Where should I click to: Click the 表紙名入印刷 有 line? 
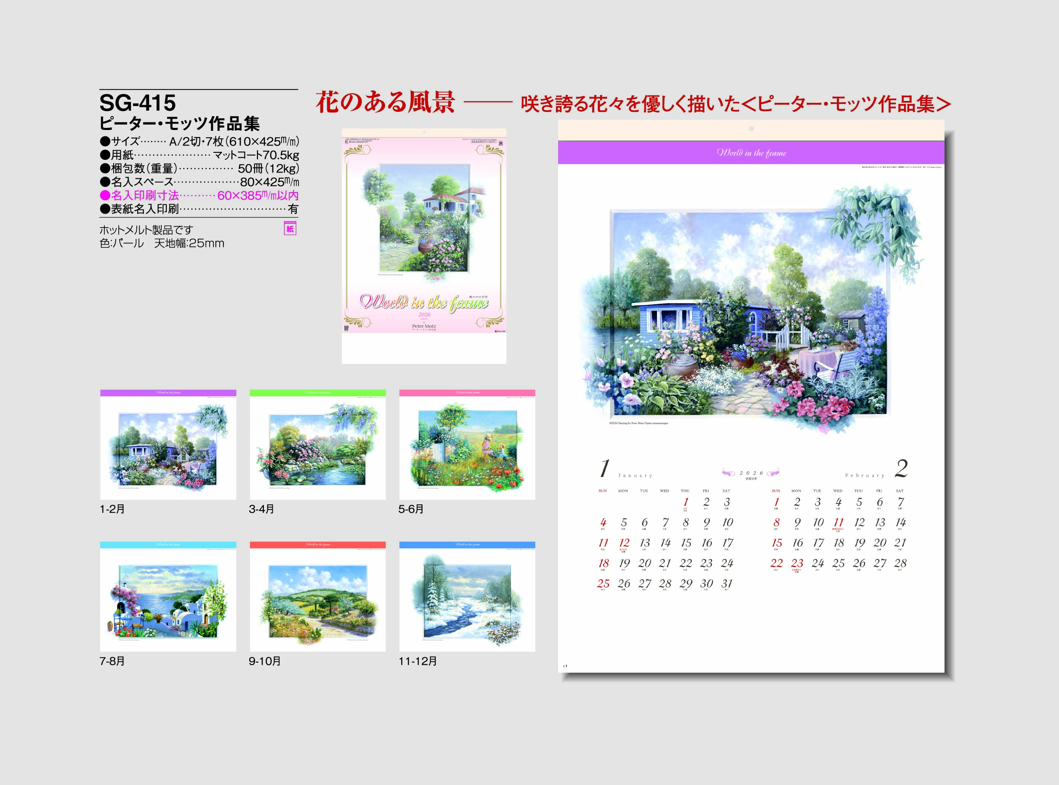(200, 209)
